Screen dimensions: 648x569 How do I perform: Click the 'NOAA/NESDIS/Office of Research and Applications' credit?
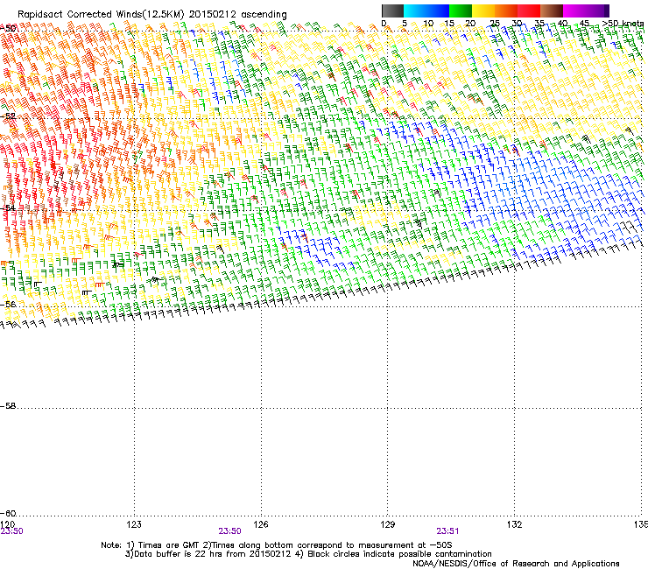[x=516, y=564]
